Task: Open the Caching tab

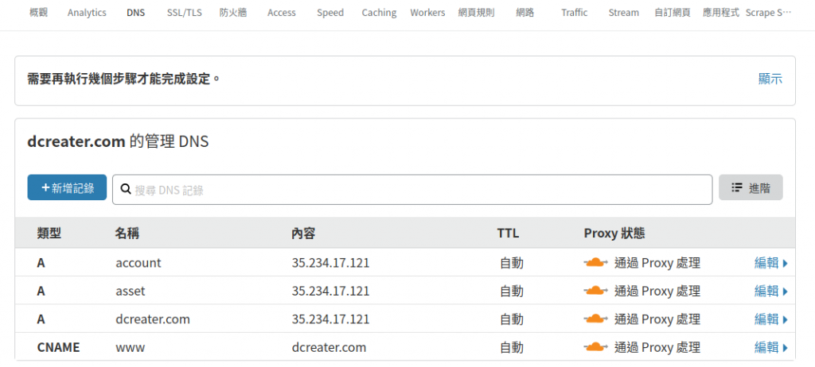Action: click(379, 13)
